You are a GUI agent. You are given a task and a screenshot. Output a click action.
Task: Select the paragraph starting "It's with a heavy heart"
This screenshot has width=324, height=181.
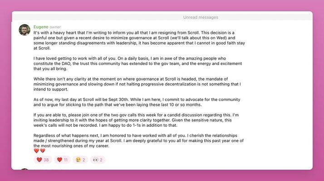click(x=139, y=40)
